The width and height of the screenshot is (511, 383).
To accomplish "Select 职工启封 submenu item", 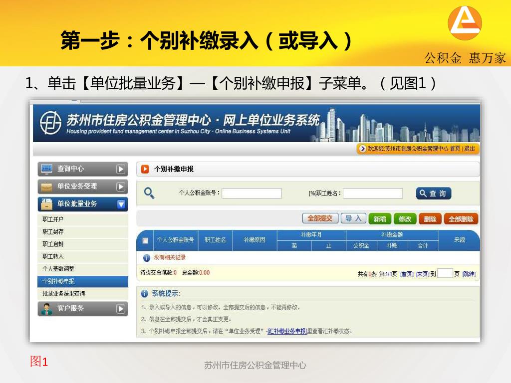I will [83, 244].
